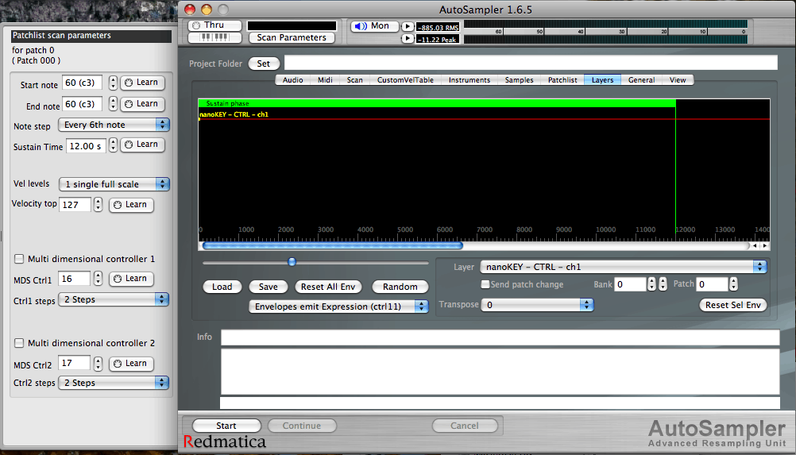Open the Ctrl1 steps dropdown

pyautogui.click(x=114, y=300)
